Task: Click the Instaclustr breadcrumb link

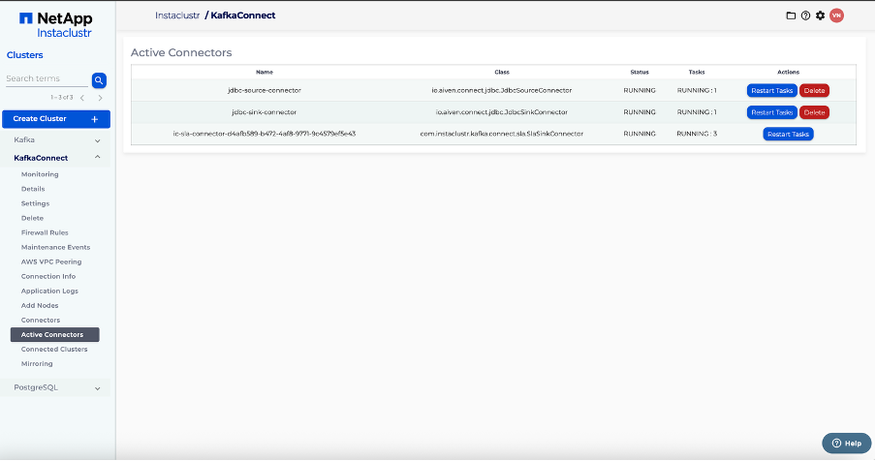Action: click(x=176, y=15)
